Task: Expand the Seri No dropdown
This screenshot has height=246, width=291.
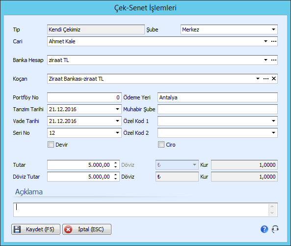Action: coord(117,133)
